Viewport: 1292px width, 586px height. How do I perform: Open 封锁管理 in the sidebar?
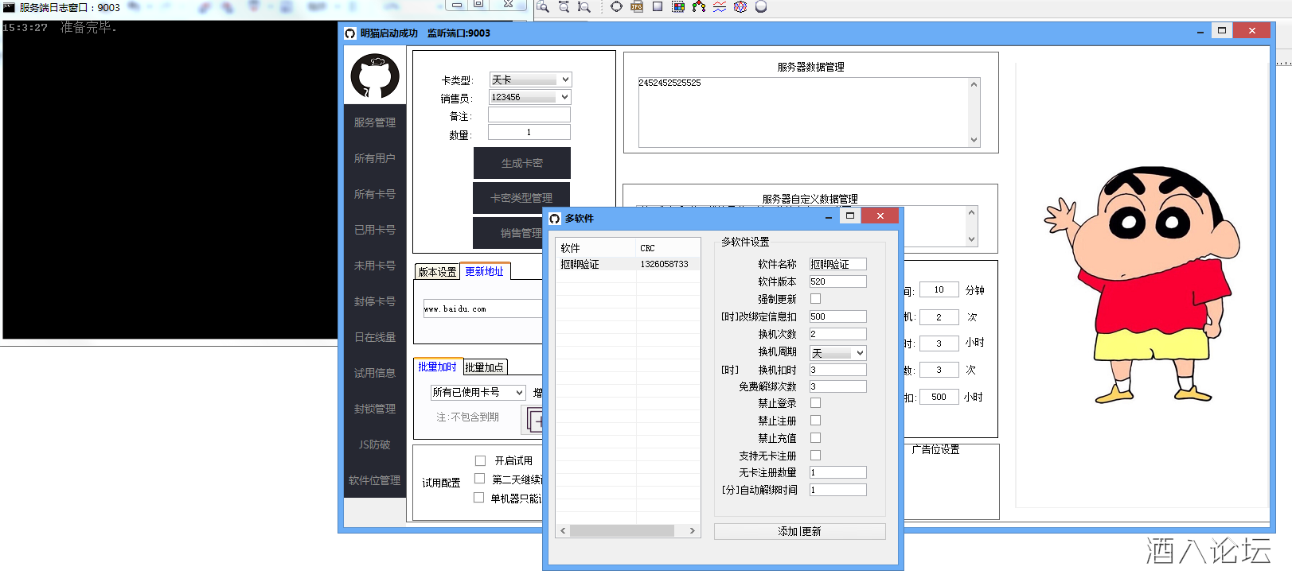click(x=375, y=409)
